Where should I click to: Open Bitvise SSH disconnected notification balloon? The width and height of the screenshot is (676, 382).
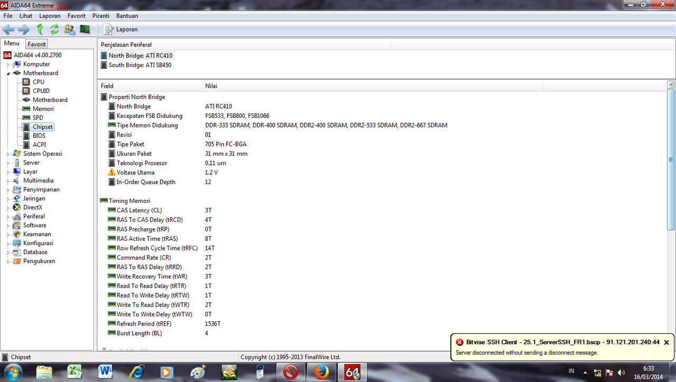(x=562, y=347)
